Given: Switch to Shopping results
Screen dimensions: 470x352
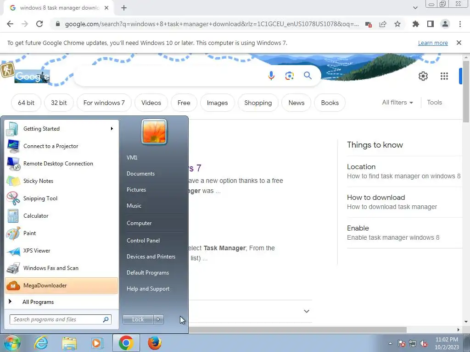Looking at the screenshot, I should coord(258,103).
